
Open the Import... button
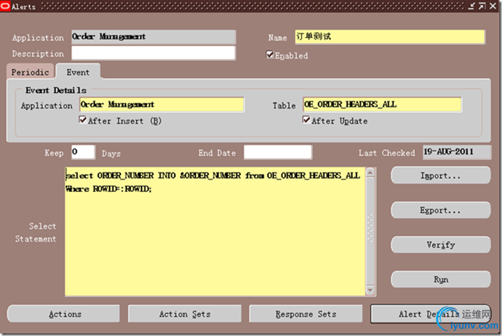pos(441,175)
